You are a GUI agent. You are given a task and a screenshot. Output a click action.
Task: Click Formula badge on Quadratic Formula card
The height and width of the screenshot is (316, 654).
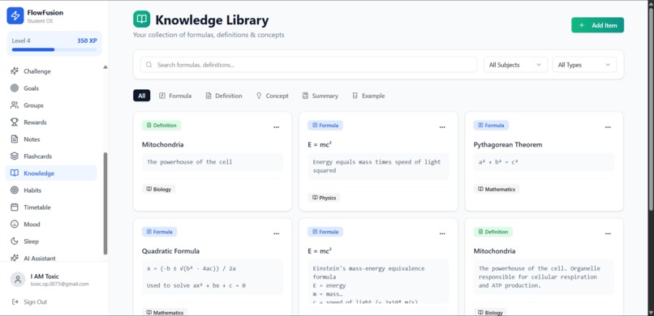tap(159, 232)
